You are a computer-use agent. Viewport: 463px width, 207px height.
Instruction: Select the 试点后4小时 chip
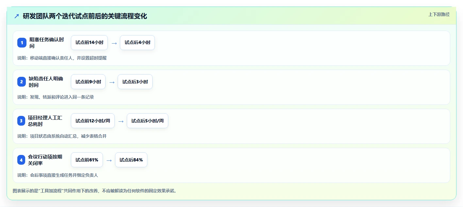(137, 43)
